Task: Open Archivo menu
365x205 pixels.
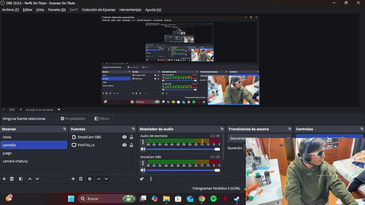Action: [x=10, y=10]
